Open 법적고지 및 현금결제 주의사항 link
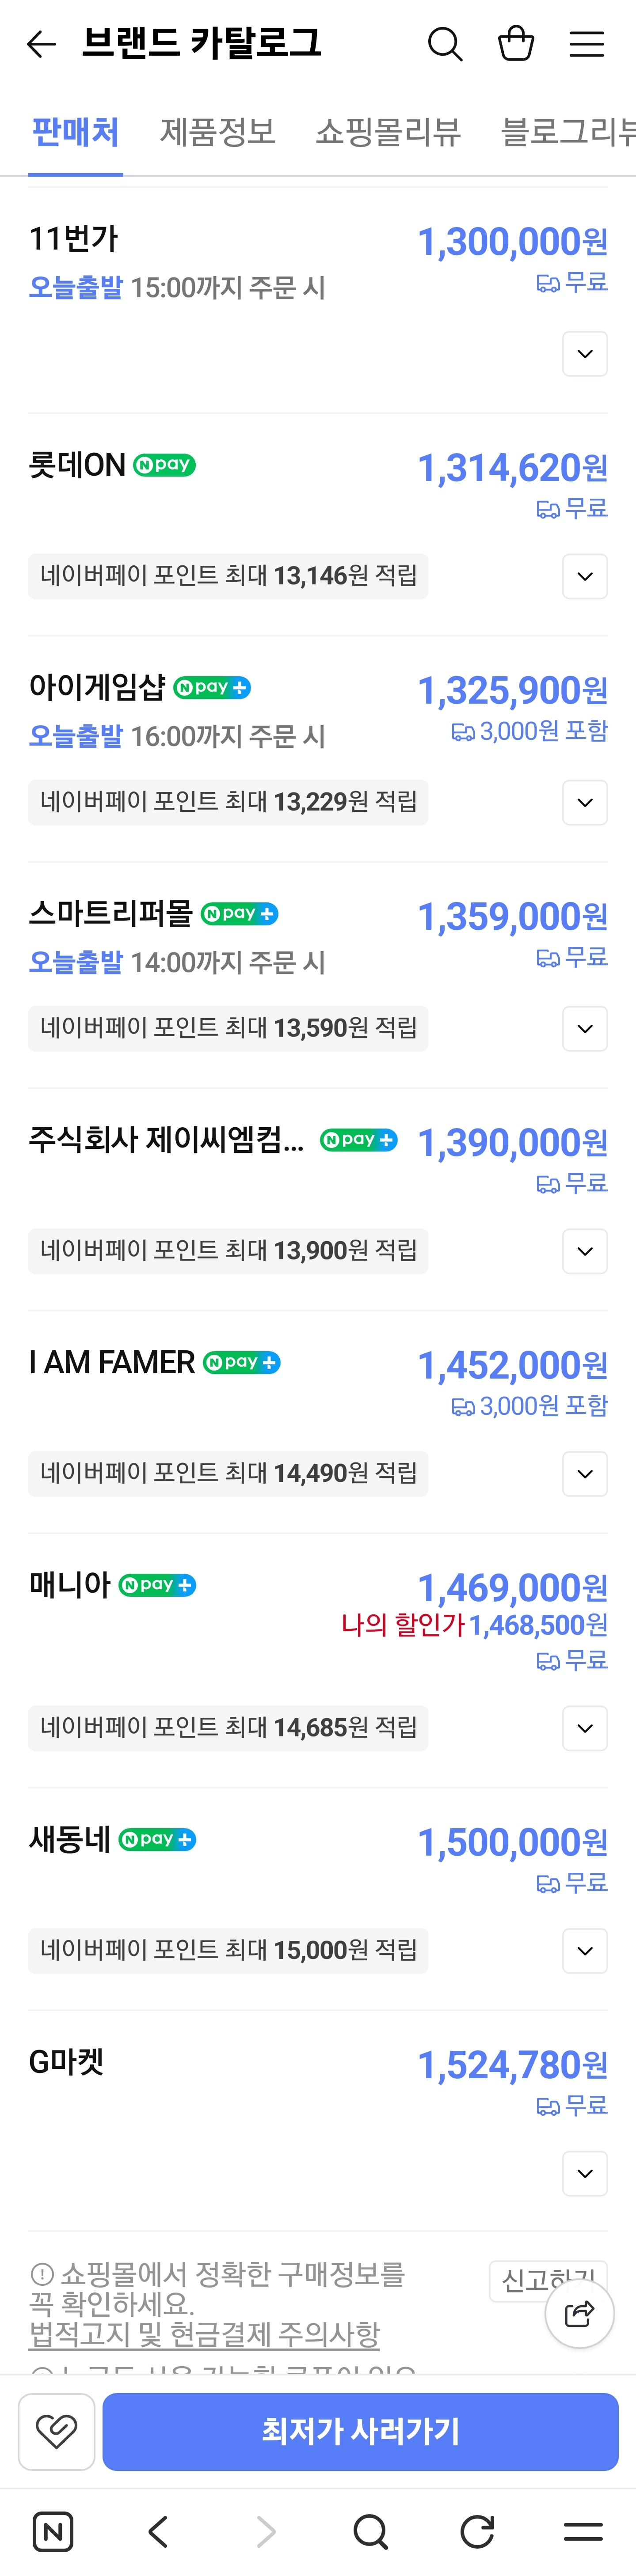Image resolution: width=636 pixels, height=2576 pixels. pos(204,2334)
